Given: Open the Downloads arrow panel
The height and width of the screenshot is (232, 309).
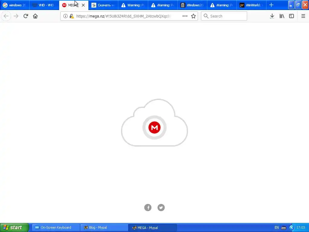Looking at the screenshot, I should coord(272,16).
